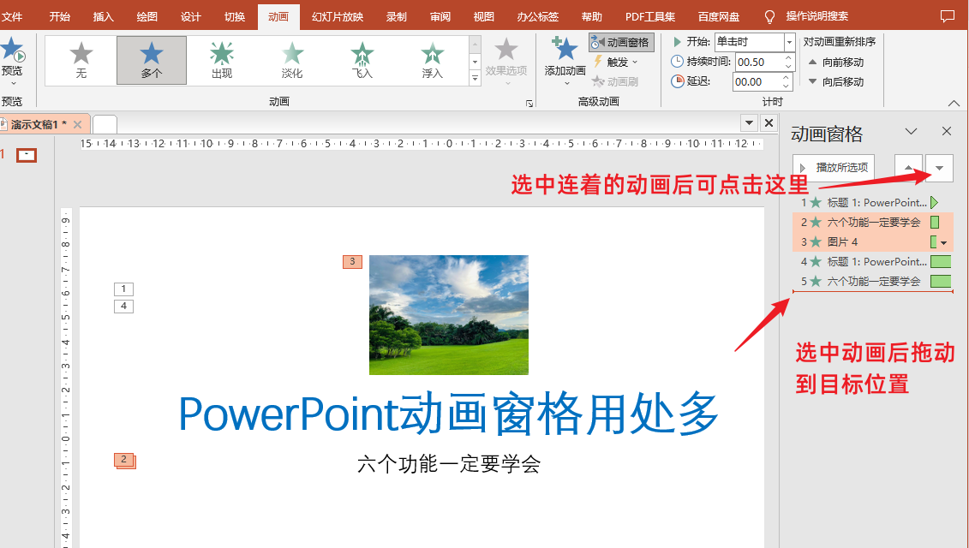Viewport: 969px width, 548px height.
Task: Select animation 2 六个功能一定要学会 row
Action: tap(872, 222)
